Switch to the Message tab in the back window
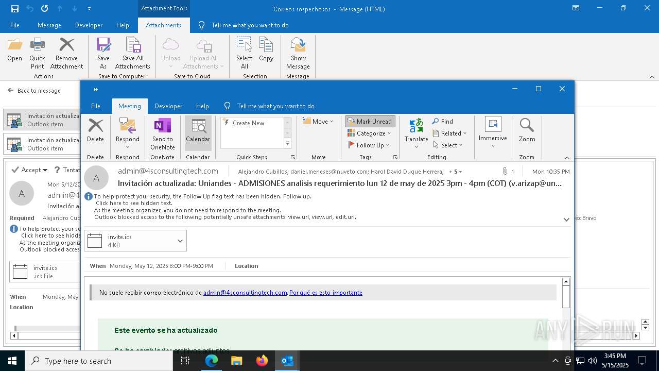 point(49,25)
